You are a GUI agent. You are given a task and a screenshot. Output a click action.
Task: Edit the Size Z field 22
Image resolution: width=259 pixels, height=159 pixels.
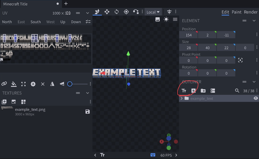(226, 48)
